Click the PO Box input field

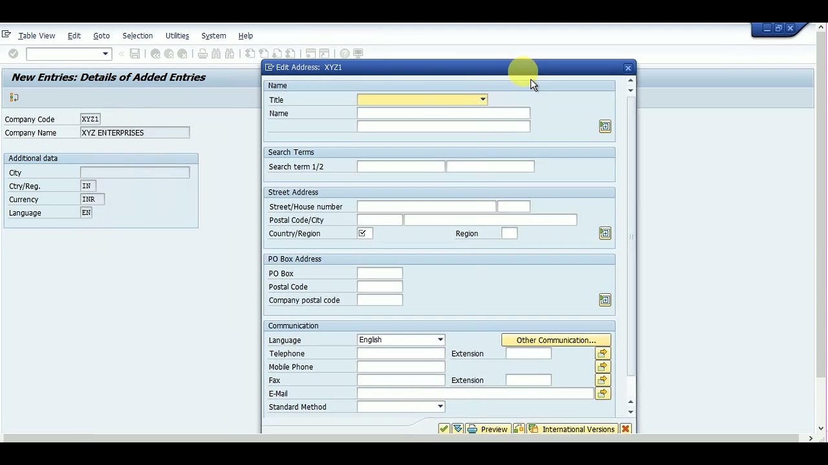(x=380, y=273)
